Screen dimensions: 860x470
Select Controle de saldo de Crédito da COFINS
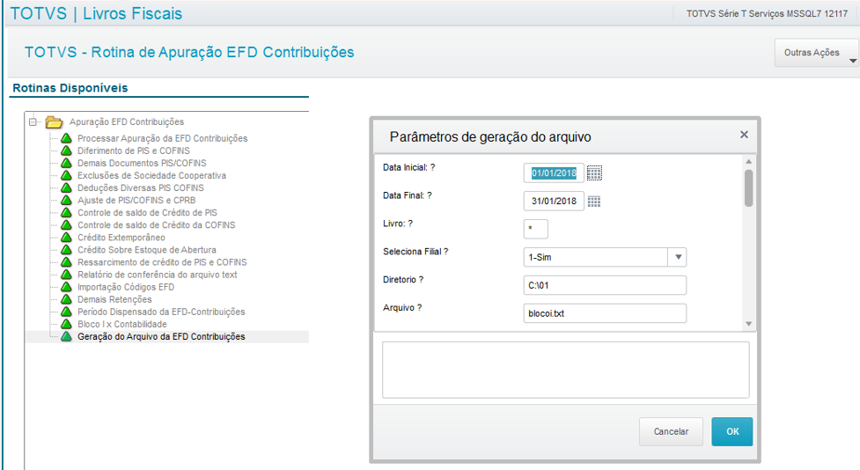point(157,224)
